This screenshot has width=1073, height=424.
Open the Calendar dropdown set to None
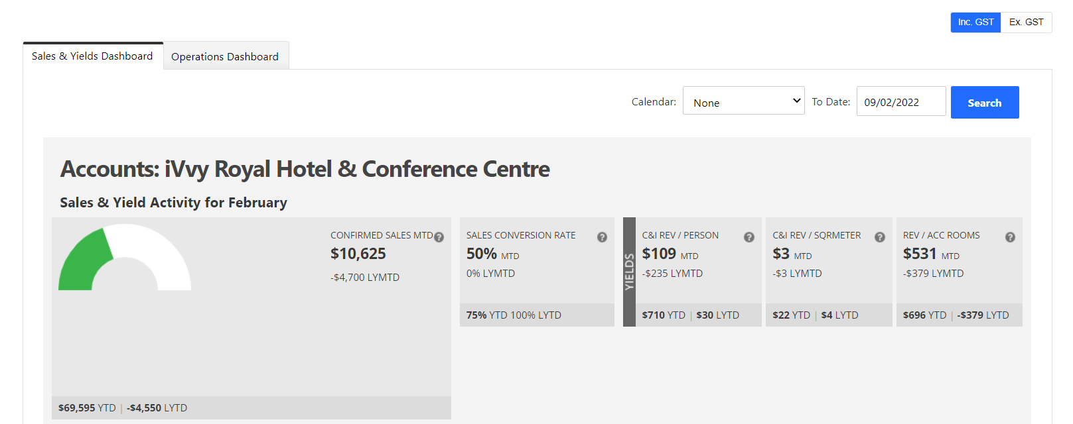(743, 101)
